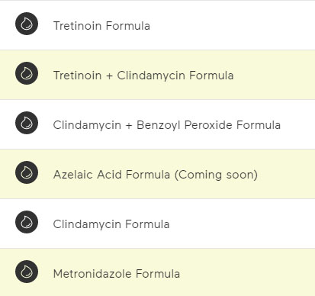Click the plus sign between Tretinoin and Clindamycin
Image resolution: width=315 pixels, height=296 pixels.
[x=109, y=76]
